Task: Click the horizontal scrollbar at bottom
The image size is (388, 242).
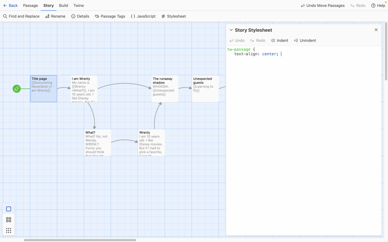Action: point(80,240)
